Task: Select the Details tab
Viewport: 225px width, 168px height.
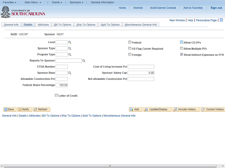Action: coord(28,24)
